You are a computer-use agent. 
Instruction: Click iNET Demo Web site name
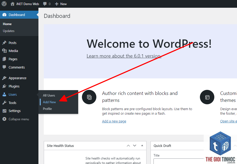pos(28,4)
